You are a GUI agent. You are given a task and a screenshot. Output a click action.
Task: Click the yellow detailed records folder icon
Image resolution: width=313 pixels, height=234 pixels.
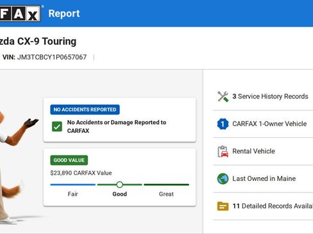223,206
